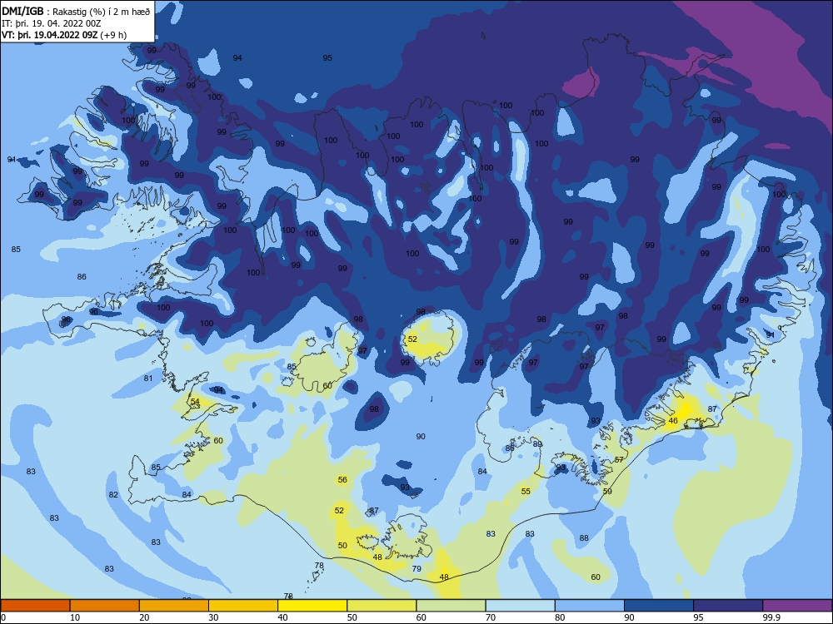Select the 30–40 amber legend swatch

point(243,606)
